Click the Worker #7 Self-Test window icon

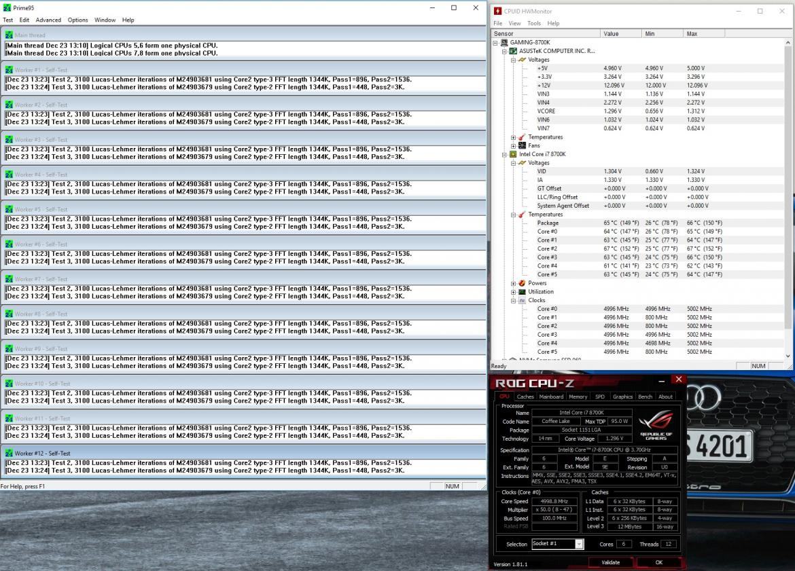pos(9,279)
